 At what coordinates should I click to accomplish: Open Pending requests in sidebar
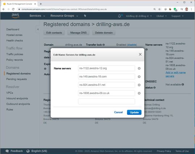(x=16, y=79)
